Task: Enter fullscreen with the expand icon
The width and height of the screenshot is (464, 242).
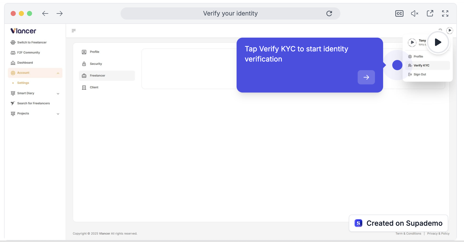Action: click(445, 13)
